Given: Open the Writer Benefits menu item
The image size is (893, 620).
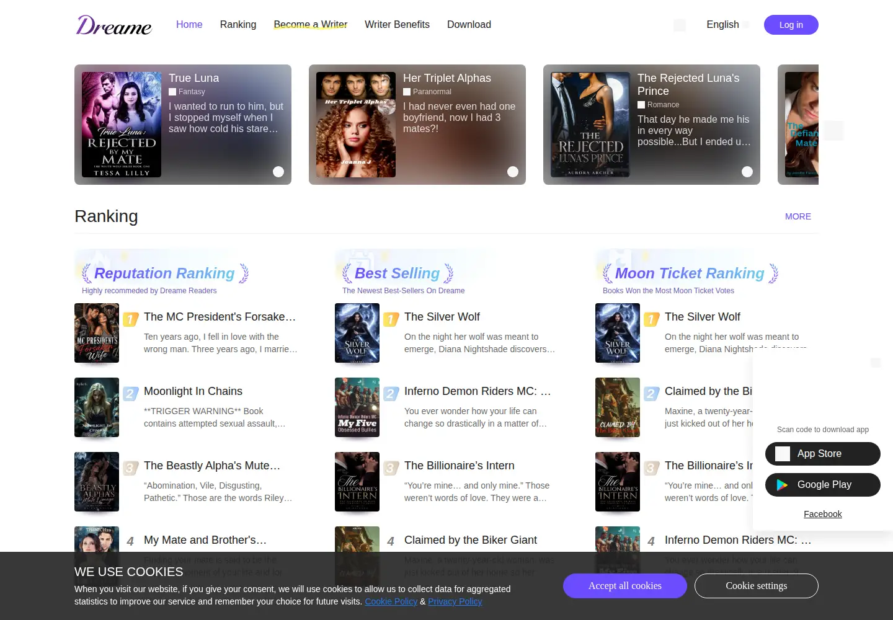Looking at the screenshot, I should tap(397, 25).
